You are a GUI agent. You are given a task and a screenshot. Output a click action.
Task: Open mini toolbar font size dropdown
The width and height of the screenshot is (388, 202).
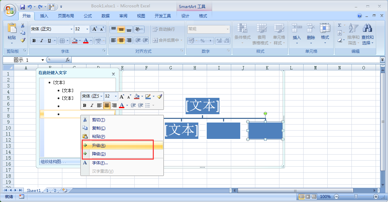(116, 96)
